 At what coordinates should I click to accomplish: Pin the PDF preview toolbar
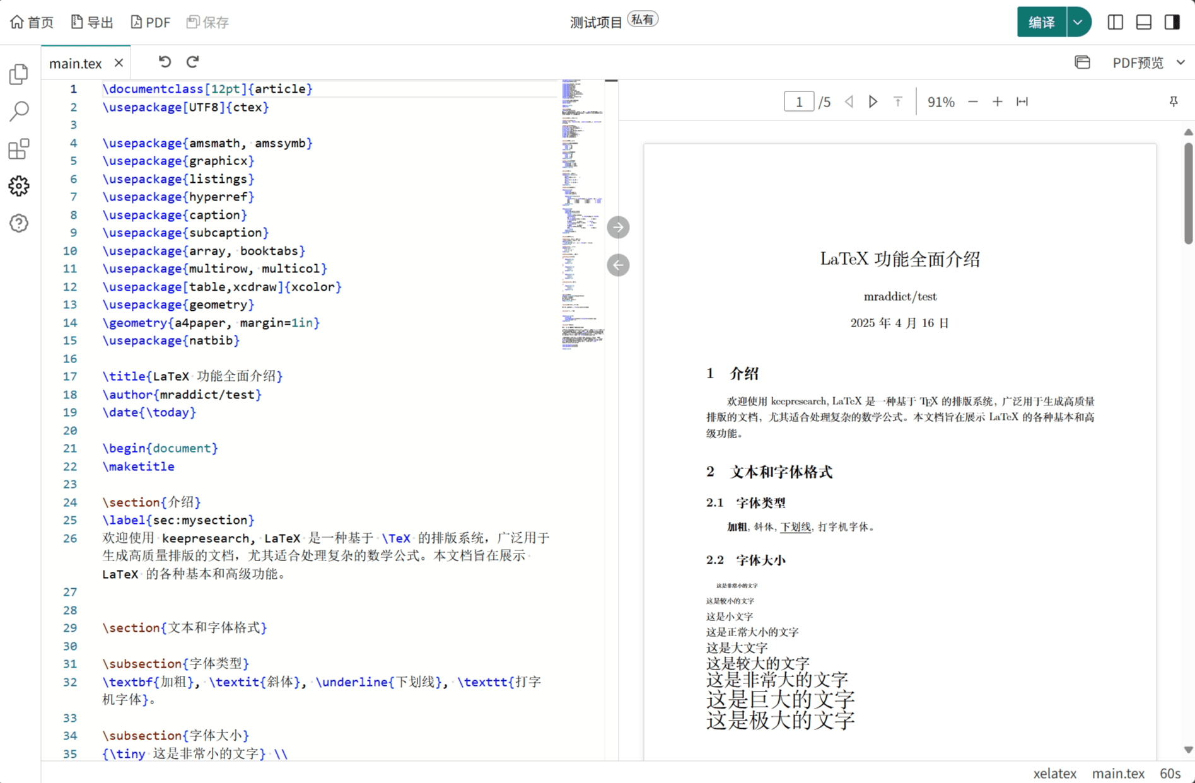click(x=1174, y=101)
